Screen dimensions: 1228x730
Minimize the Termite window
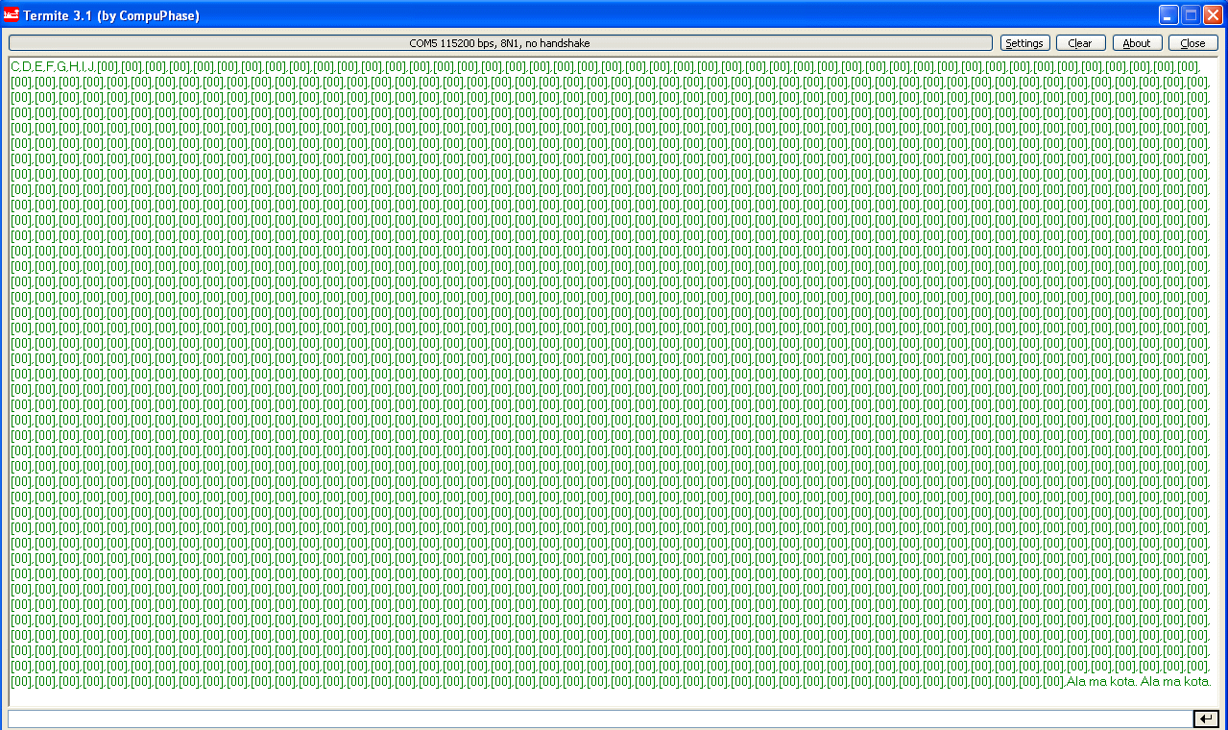1168,15
